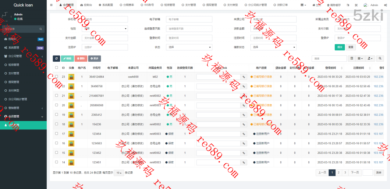Copy invite link for user ID 23

click(244, 77)
